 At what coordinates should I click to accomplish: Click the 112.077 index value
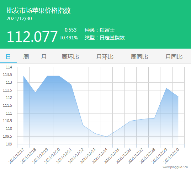tap(32, 37)
